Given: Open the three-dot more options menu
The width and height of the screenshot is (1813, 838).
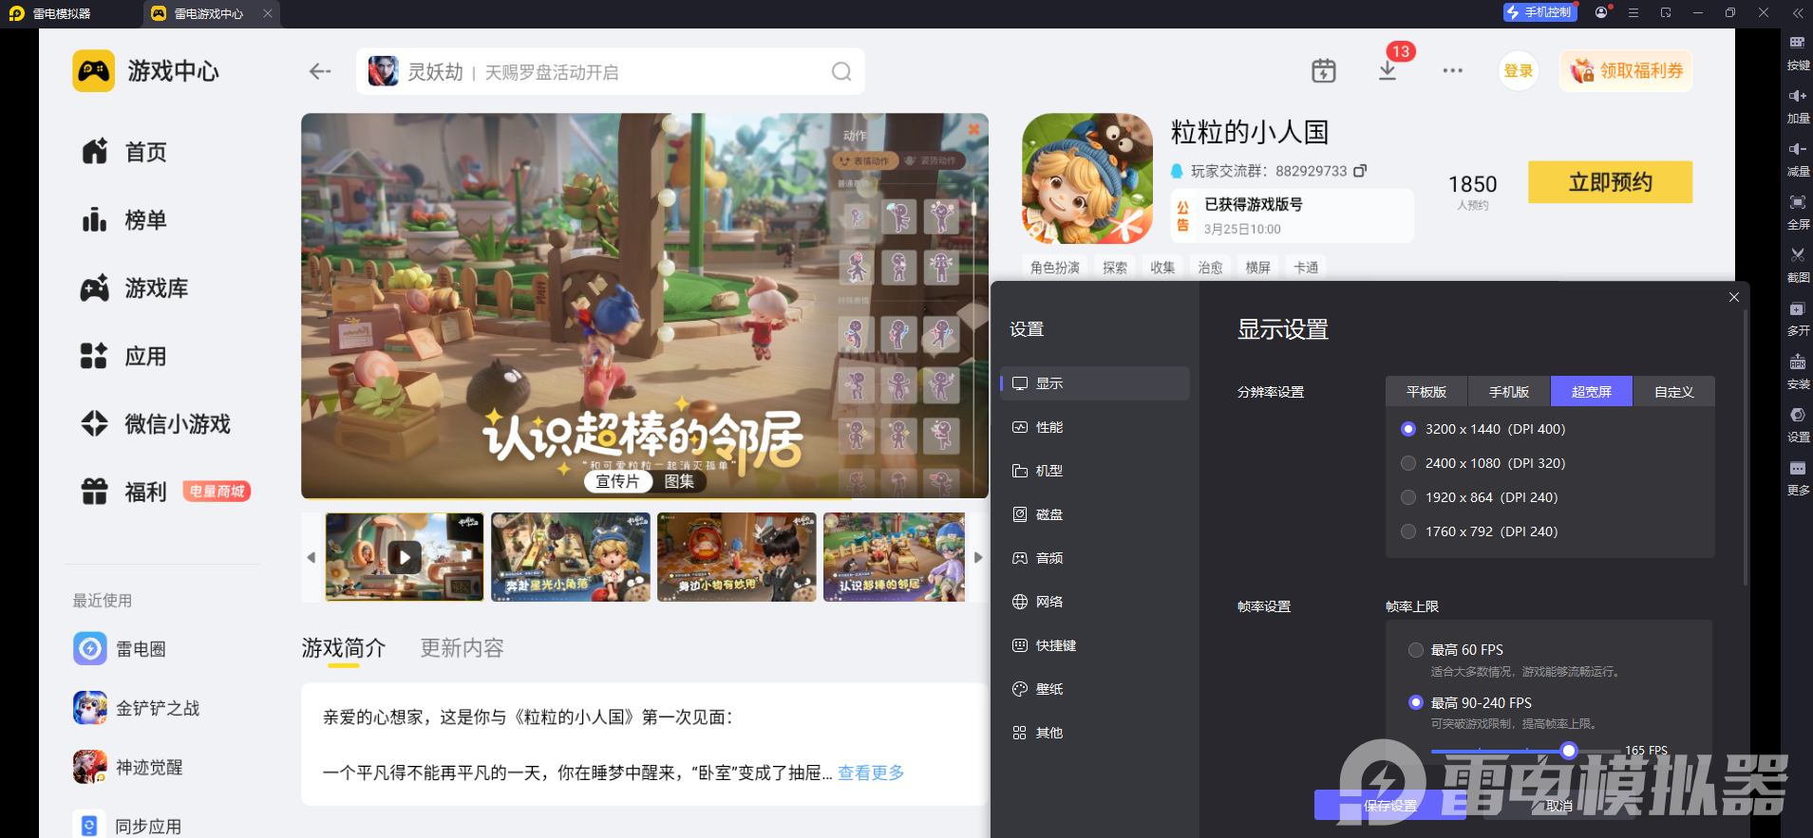Looking at the screenshot, I should click(x=1452, y=71).
